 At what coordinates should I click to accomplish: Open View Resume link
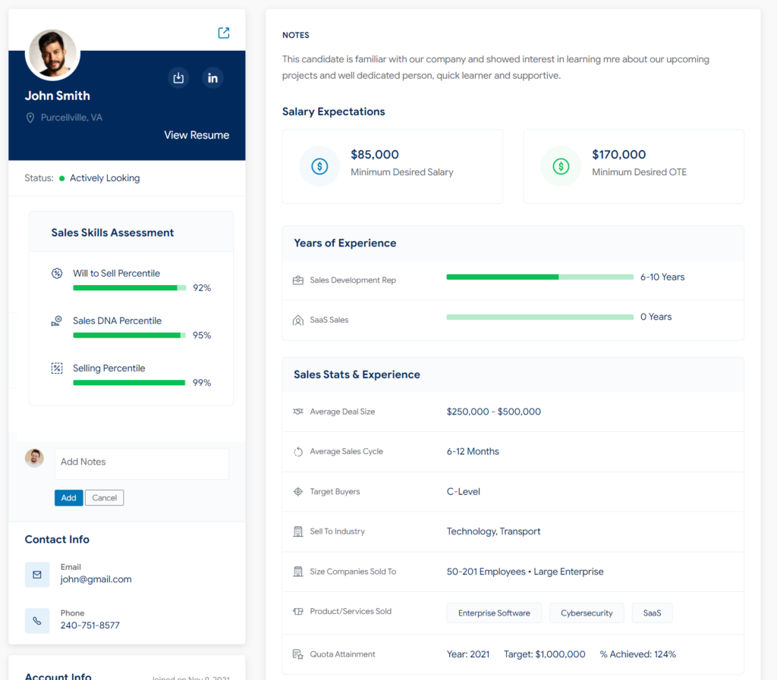coord(197,135)
